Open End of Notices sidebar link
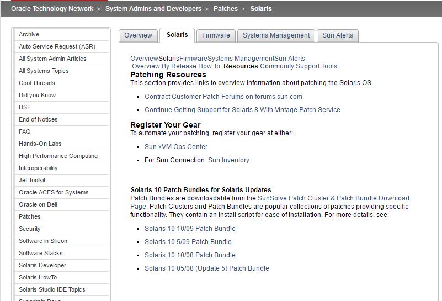The image size is (442, 301). pyautogui.click(x=61, y=119)
